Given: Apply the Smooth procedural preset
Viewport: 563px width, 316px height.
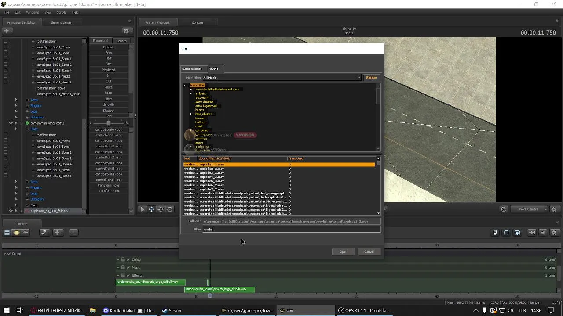Looking at the screenshot, I should pos(109,104).
